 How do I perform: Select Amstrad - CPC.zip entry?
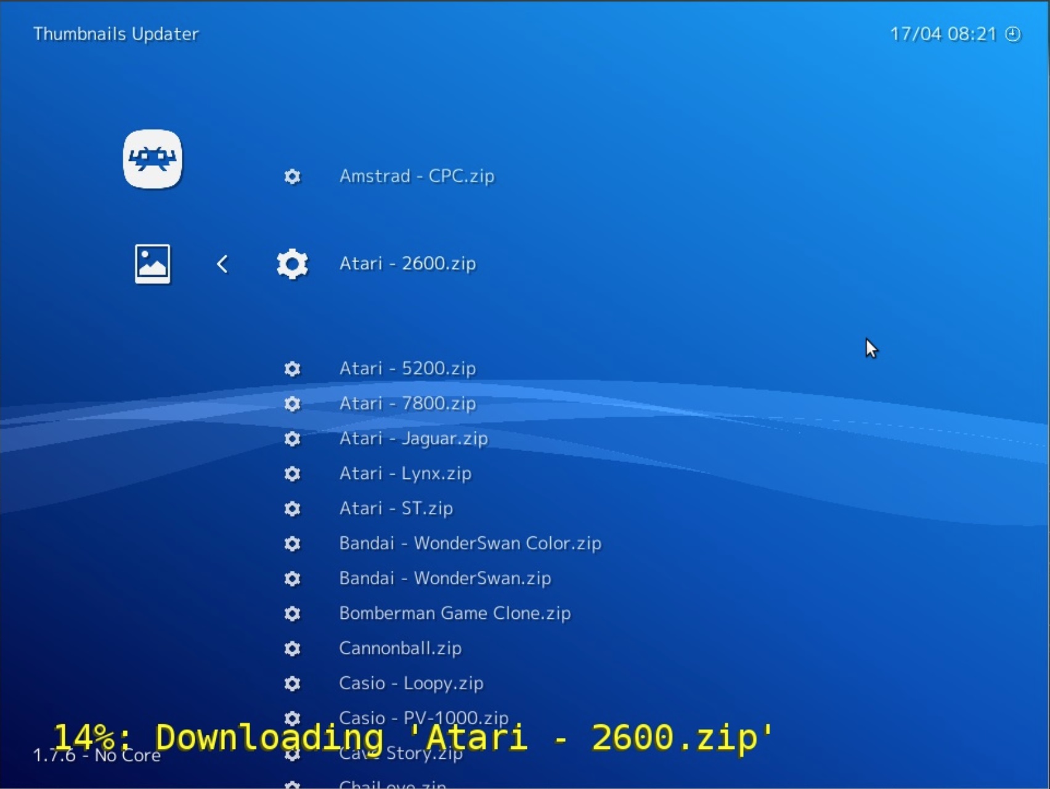point(417,176)
